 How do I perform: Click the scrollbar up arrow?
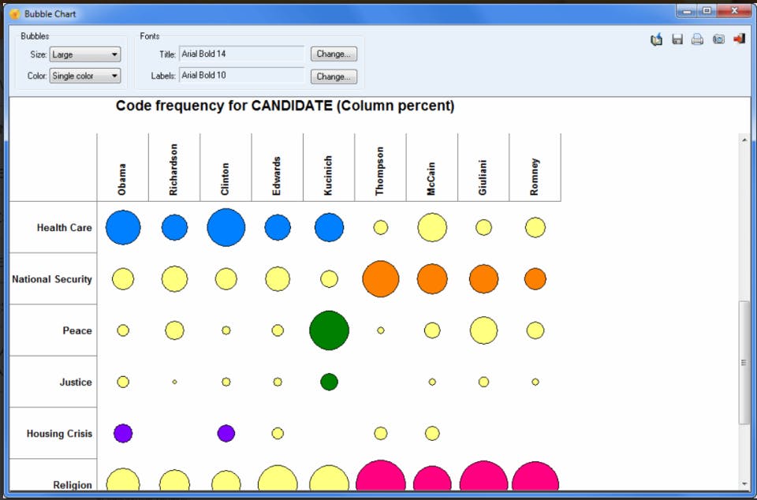tap(744, 140)
